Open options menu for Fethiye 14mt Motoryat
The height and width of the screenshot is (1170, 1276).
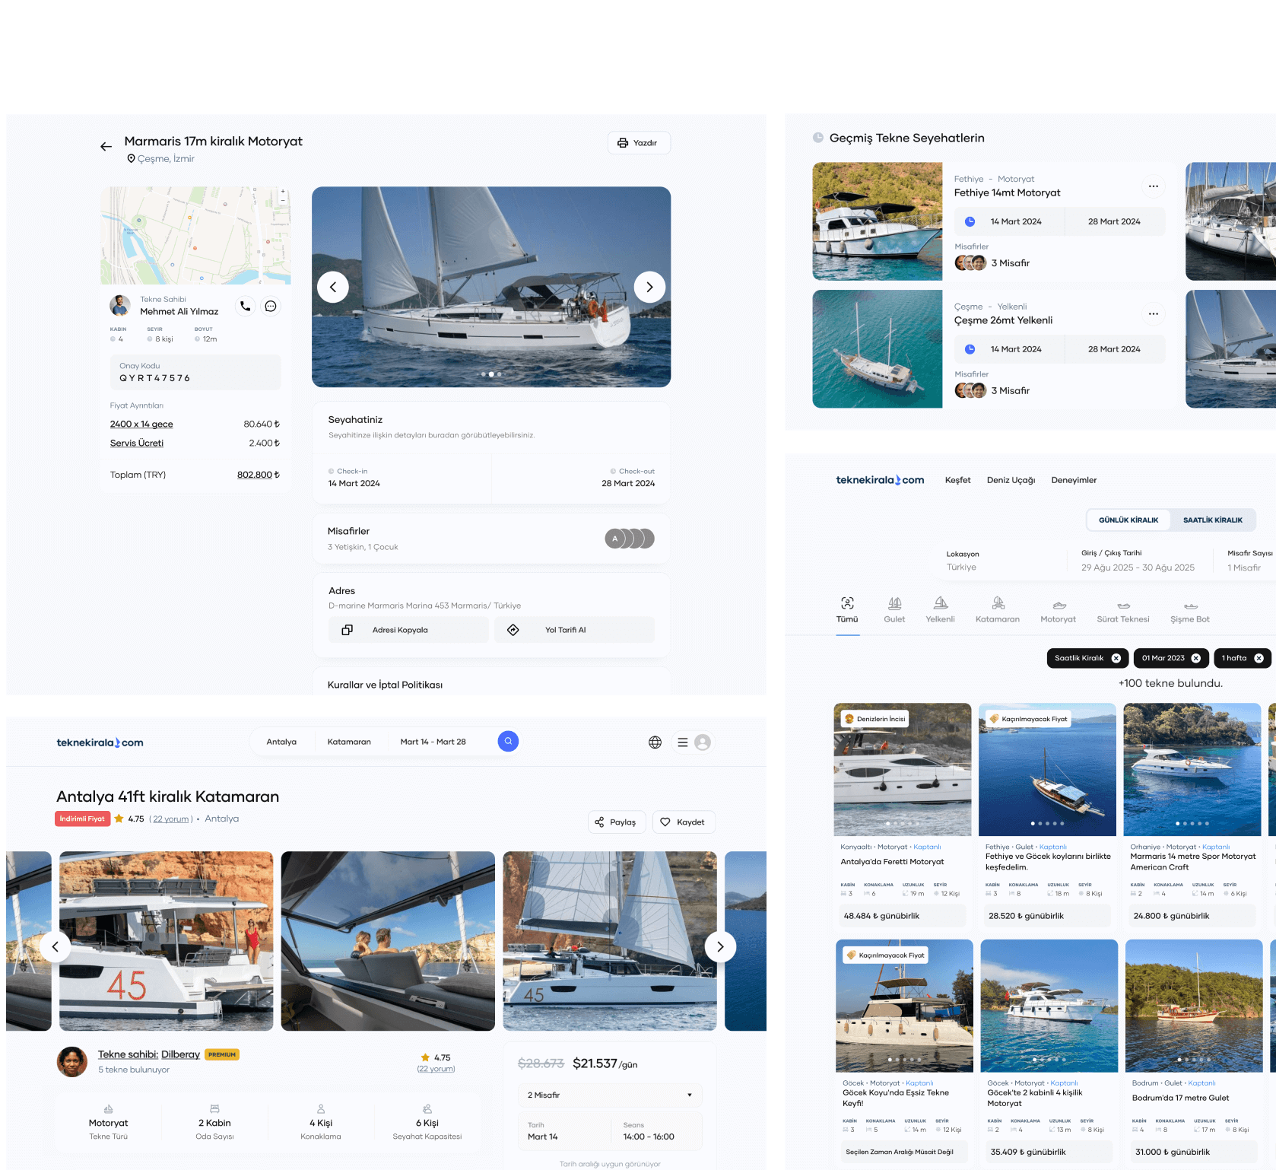pos(1153,186)
